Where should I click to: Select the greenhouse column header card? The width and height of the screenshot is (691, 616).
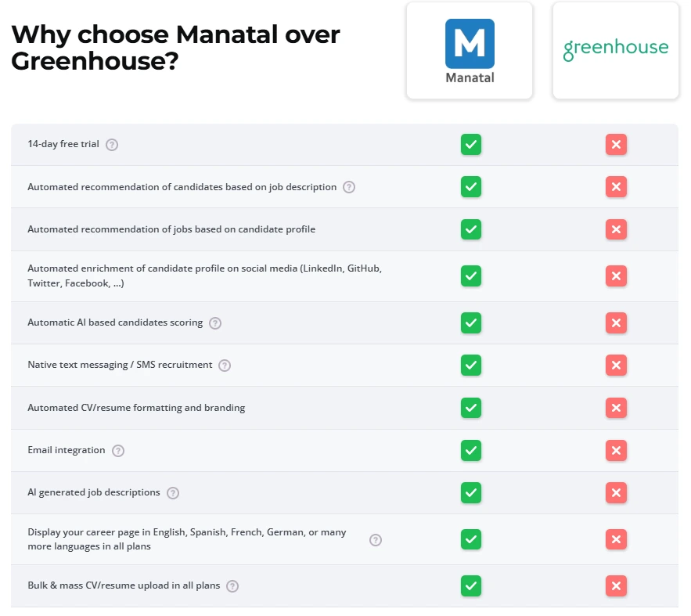click(x=615, y=50)
